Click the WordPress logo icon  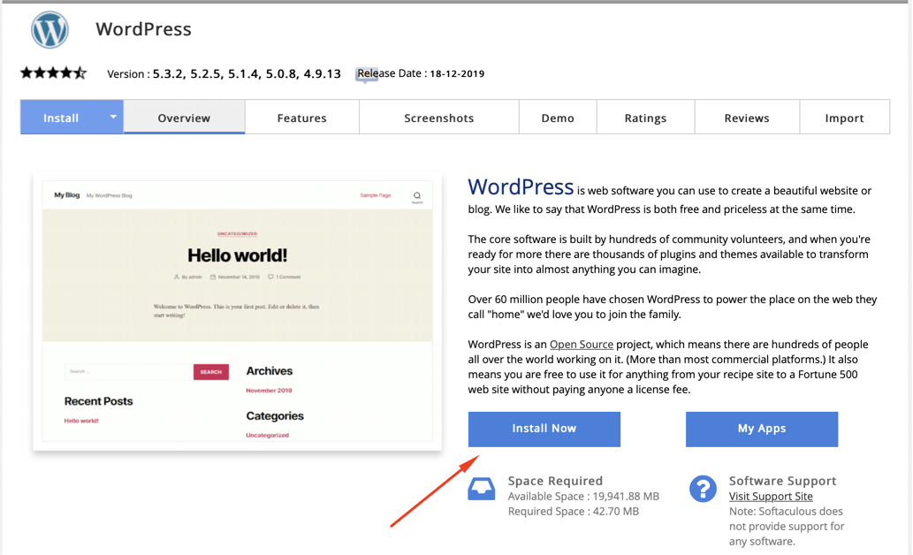pyautogui.click(x=49, y=30)
